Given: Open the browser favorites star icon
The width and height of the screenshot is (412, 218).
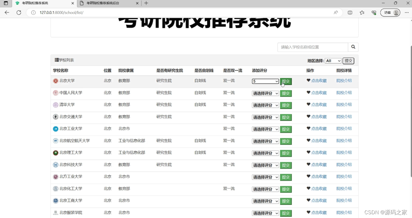Looking at the screenshot, I should tap(362, 12).
